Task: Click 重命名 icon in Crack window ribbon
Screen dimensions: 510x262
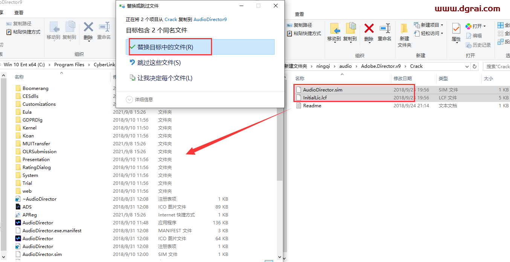Action: [x=385, y=32]
